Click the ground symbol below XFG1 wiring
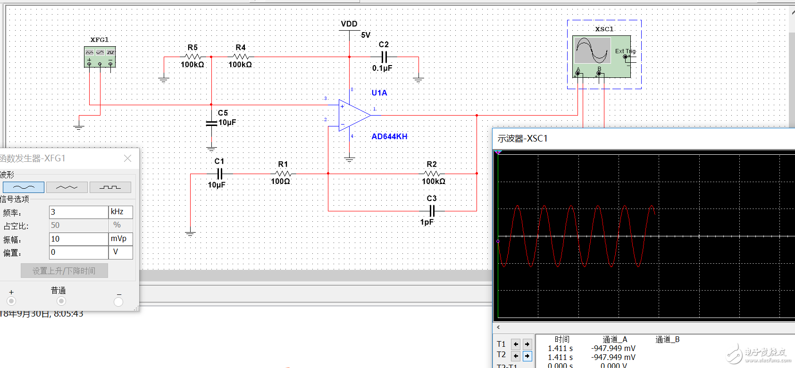 pyautogui.click(x=79, y=127)
